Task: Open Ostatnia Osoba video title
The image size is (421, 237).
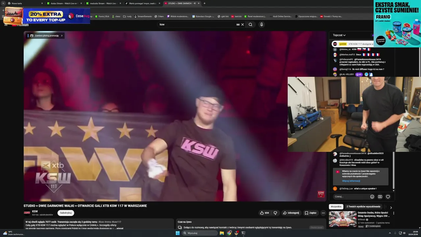Action: (374, 214)
